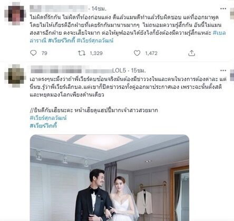Open the username ending LOL5 on the second tweet
234x221 pixels.
pyautogui.click(x=79, y=71)
